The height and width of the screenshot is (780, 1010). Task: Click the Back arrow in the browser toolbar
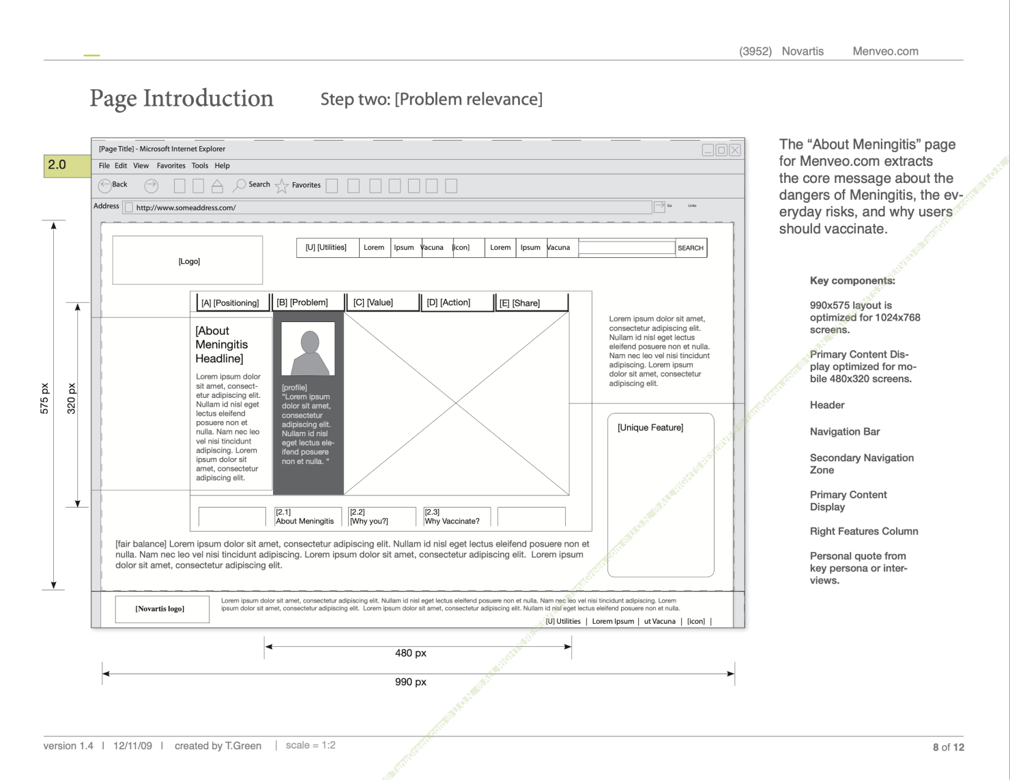click(105, 185)
